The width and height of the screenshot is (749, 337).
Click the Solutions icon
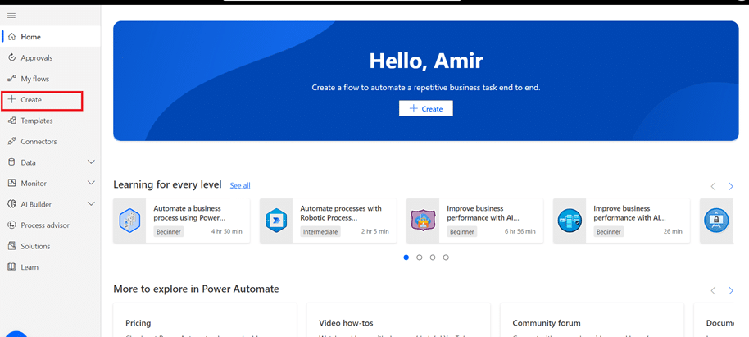pyautogui.click(x=12, y=246)
